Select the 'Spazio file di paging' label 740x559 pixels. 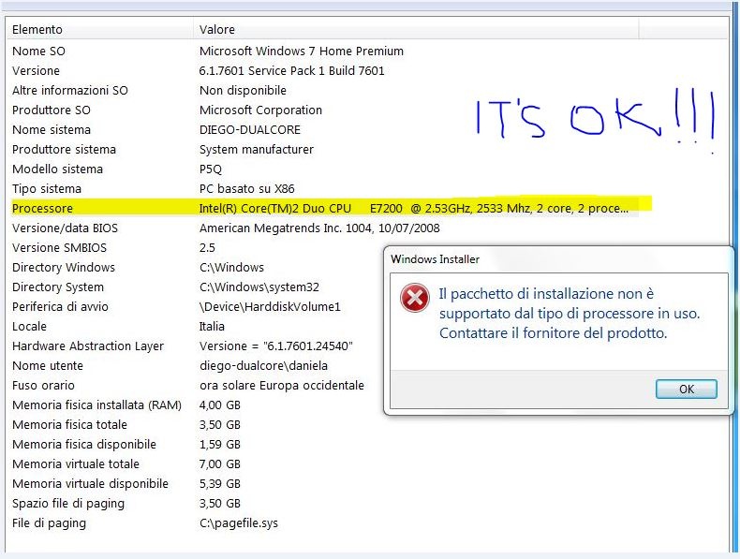click(x=68, y=504)
